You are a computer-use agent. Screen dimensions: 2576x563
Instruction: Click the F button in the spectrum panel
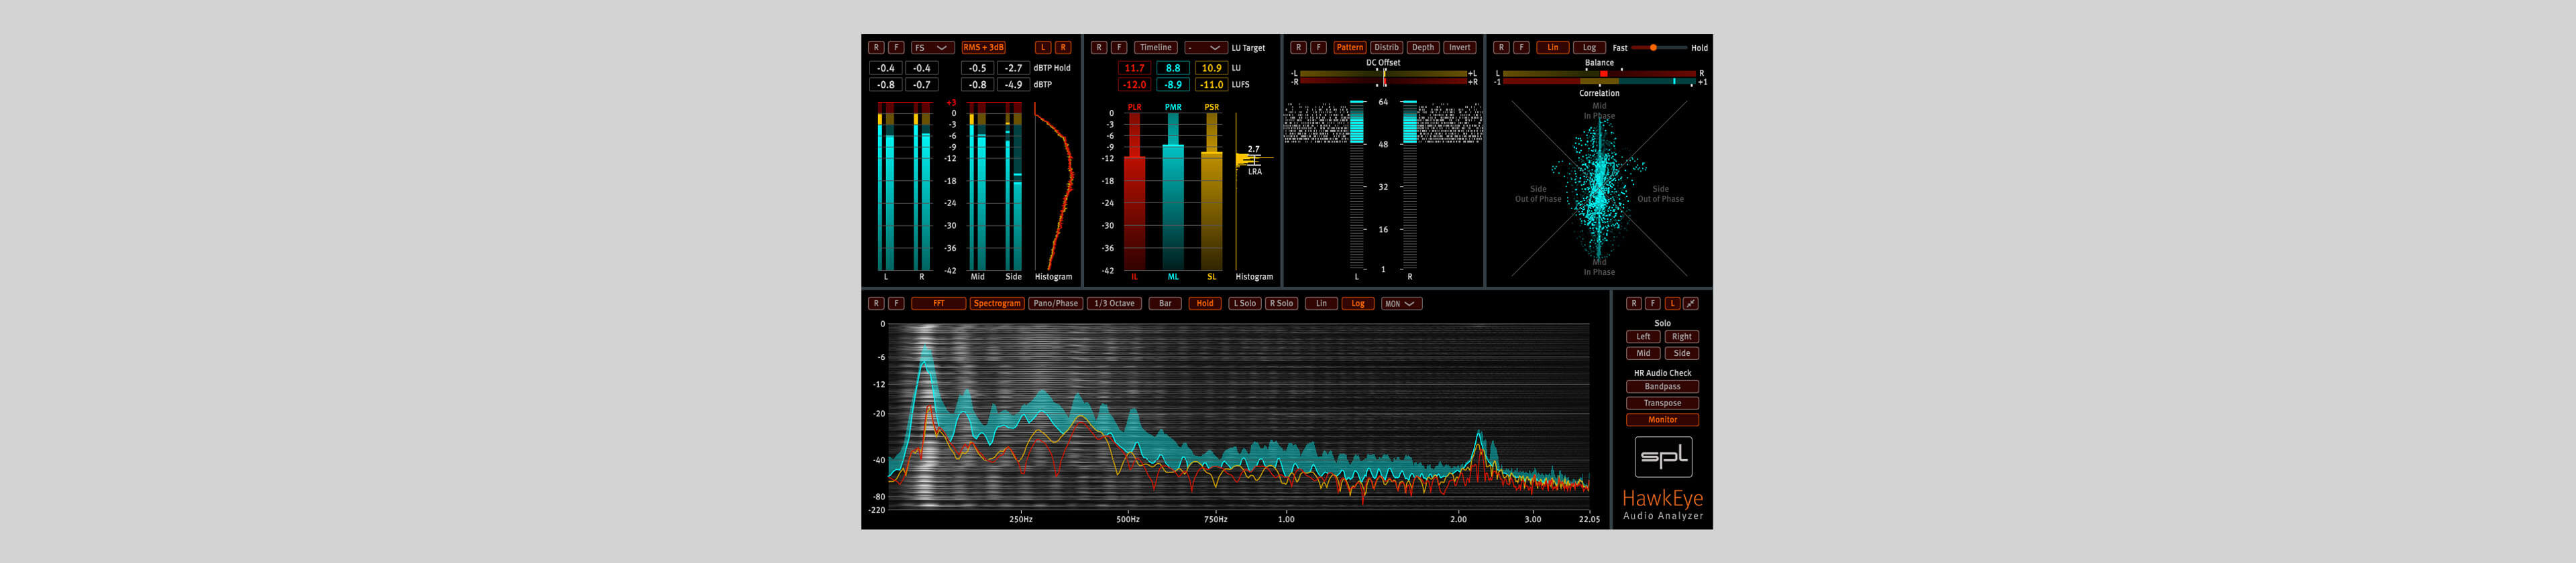coord(896,304)
